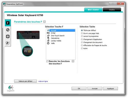
Task: Click the home icon of Accueil row
Action: click(x=48, y=30)
